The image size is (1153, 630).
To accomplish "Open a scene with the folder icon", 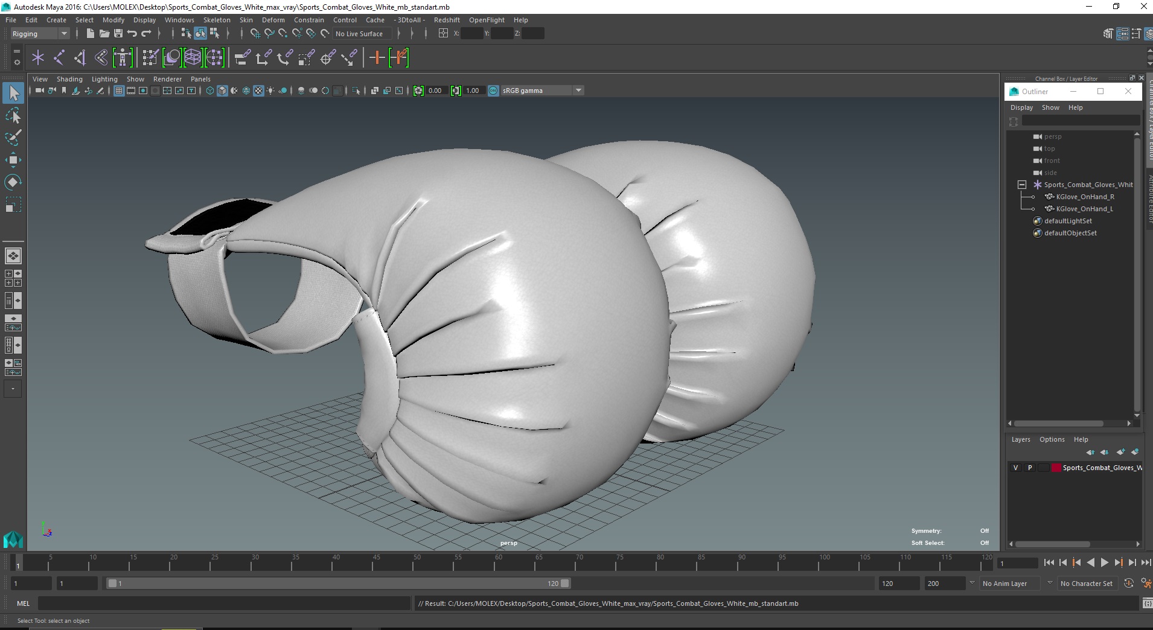I will [104, 34].
